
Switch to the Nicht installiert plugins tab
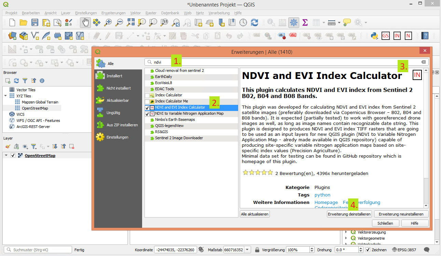pyautogui.click(x=118, y=88)
